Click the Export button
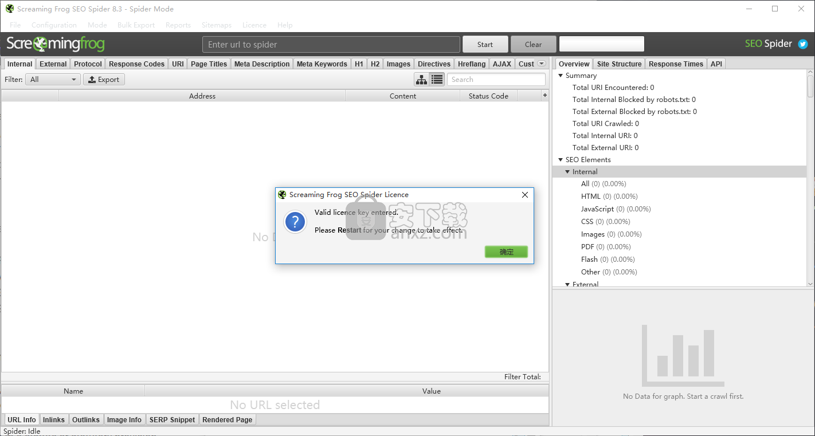 (104, 80)
